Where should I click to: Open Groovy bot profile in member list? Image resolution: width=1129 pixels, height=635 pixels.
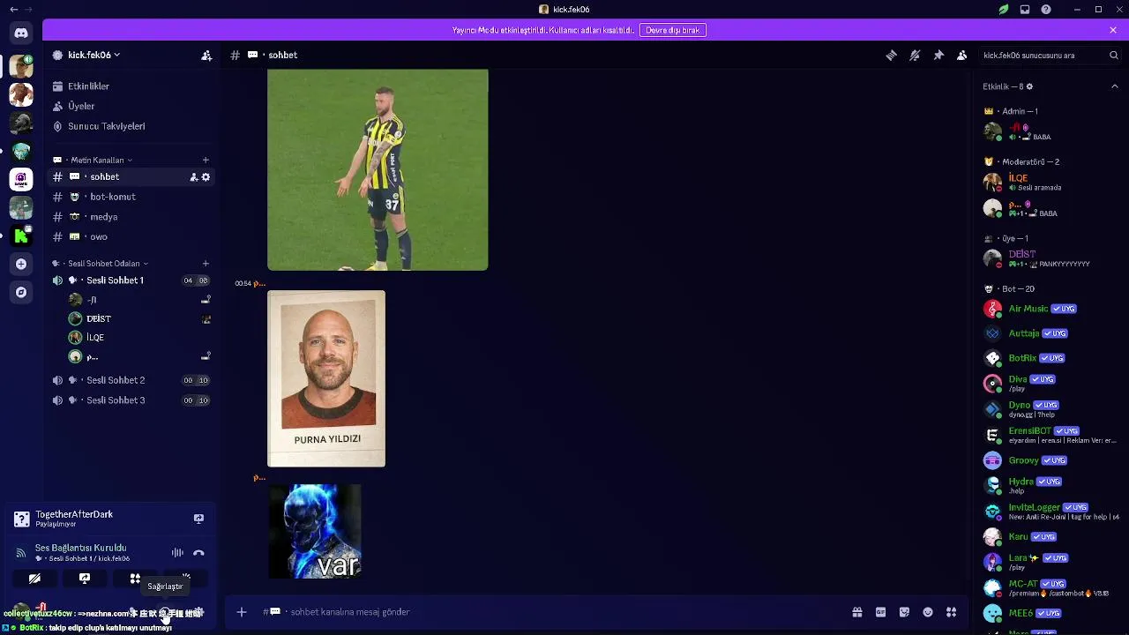click(x=1050, y=460)
